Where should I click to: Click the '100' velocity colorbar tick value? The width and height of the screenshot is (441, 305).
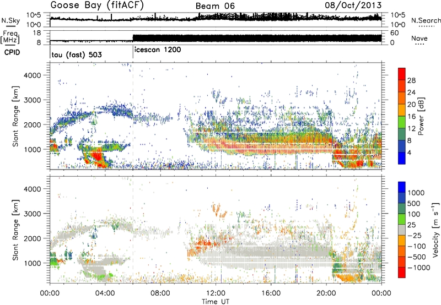pos(414,214)
